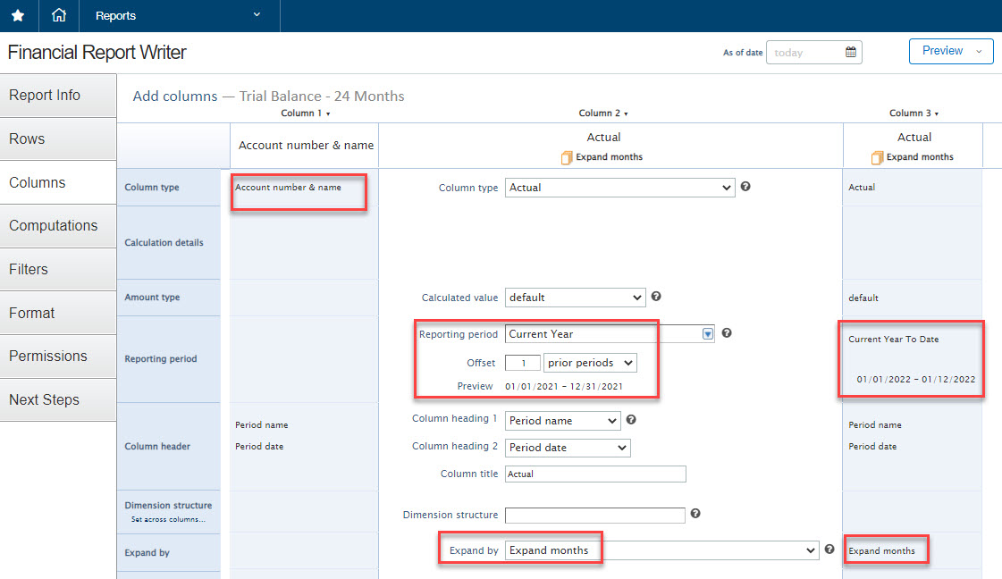The width and height of the screenshot is (1002, 579).
Task: Click the Preview button
Action: 943,51
